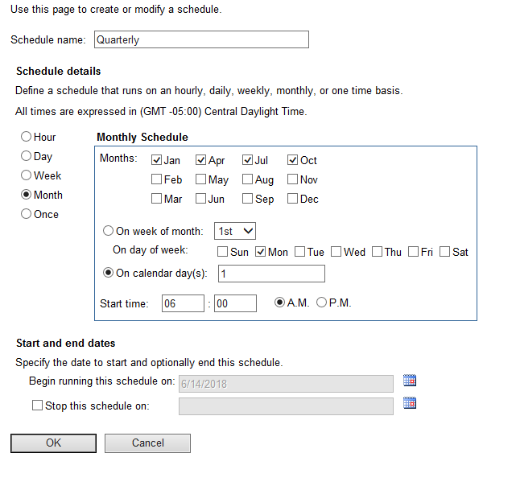Focus the Schedule name text field

(x=201, y=39)
